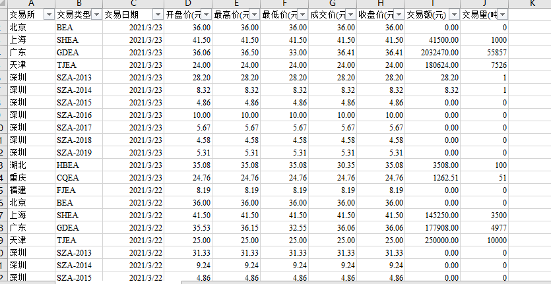Select volume cell 10000
The image size is (551, 284).
pos(484,240)
